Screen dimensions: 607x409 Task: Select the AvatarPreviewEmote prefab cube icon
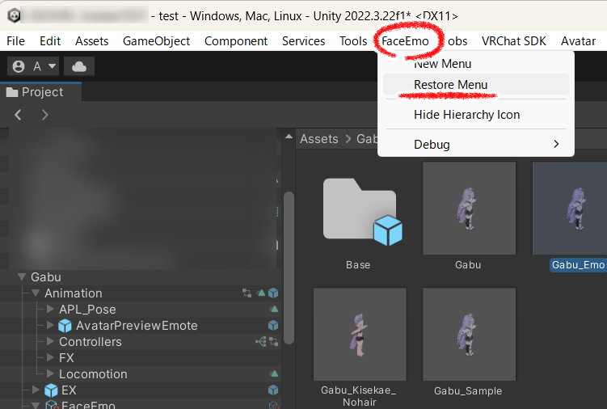[x=65, y=326]
